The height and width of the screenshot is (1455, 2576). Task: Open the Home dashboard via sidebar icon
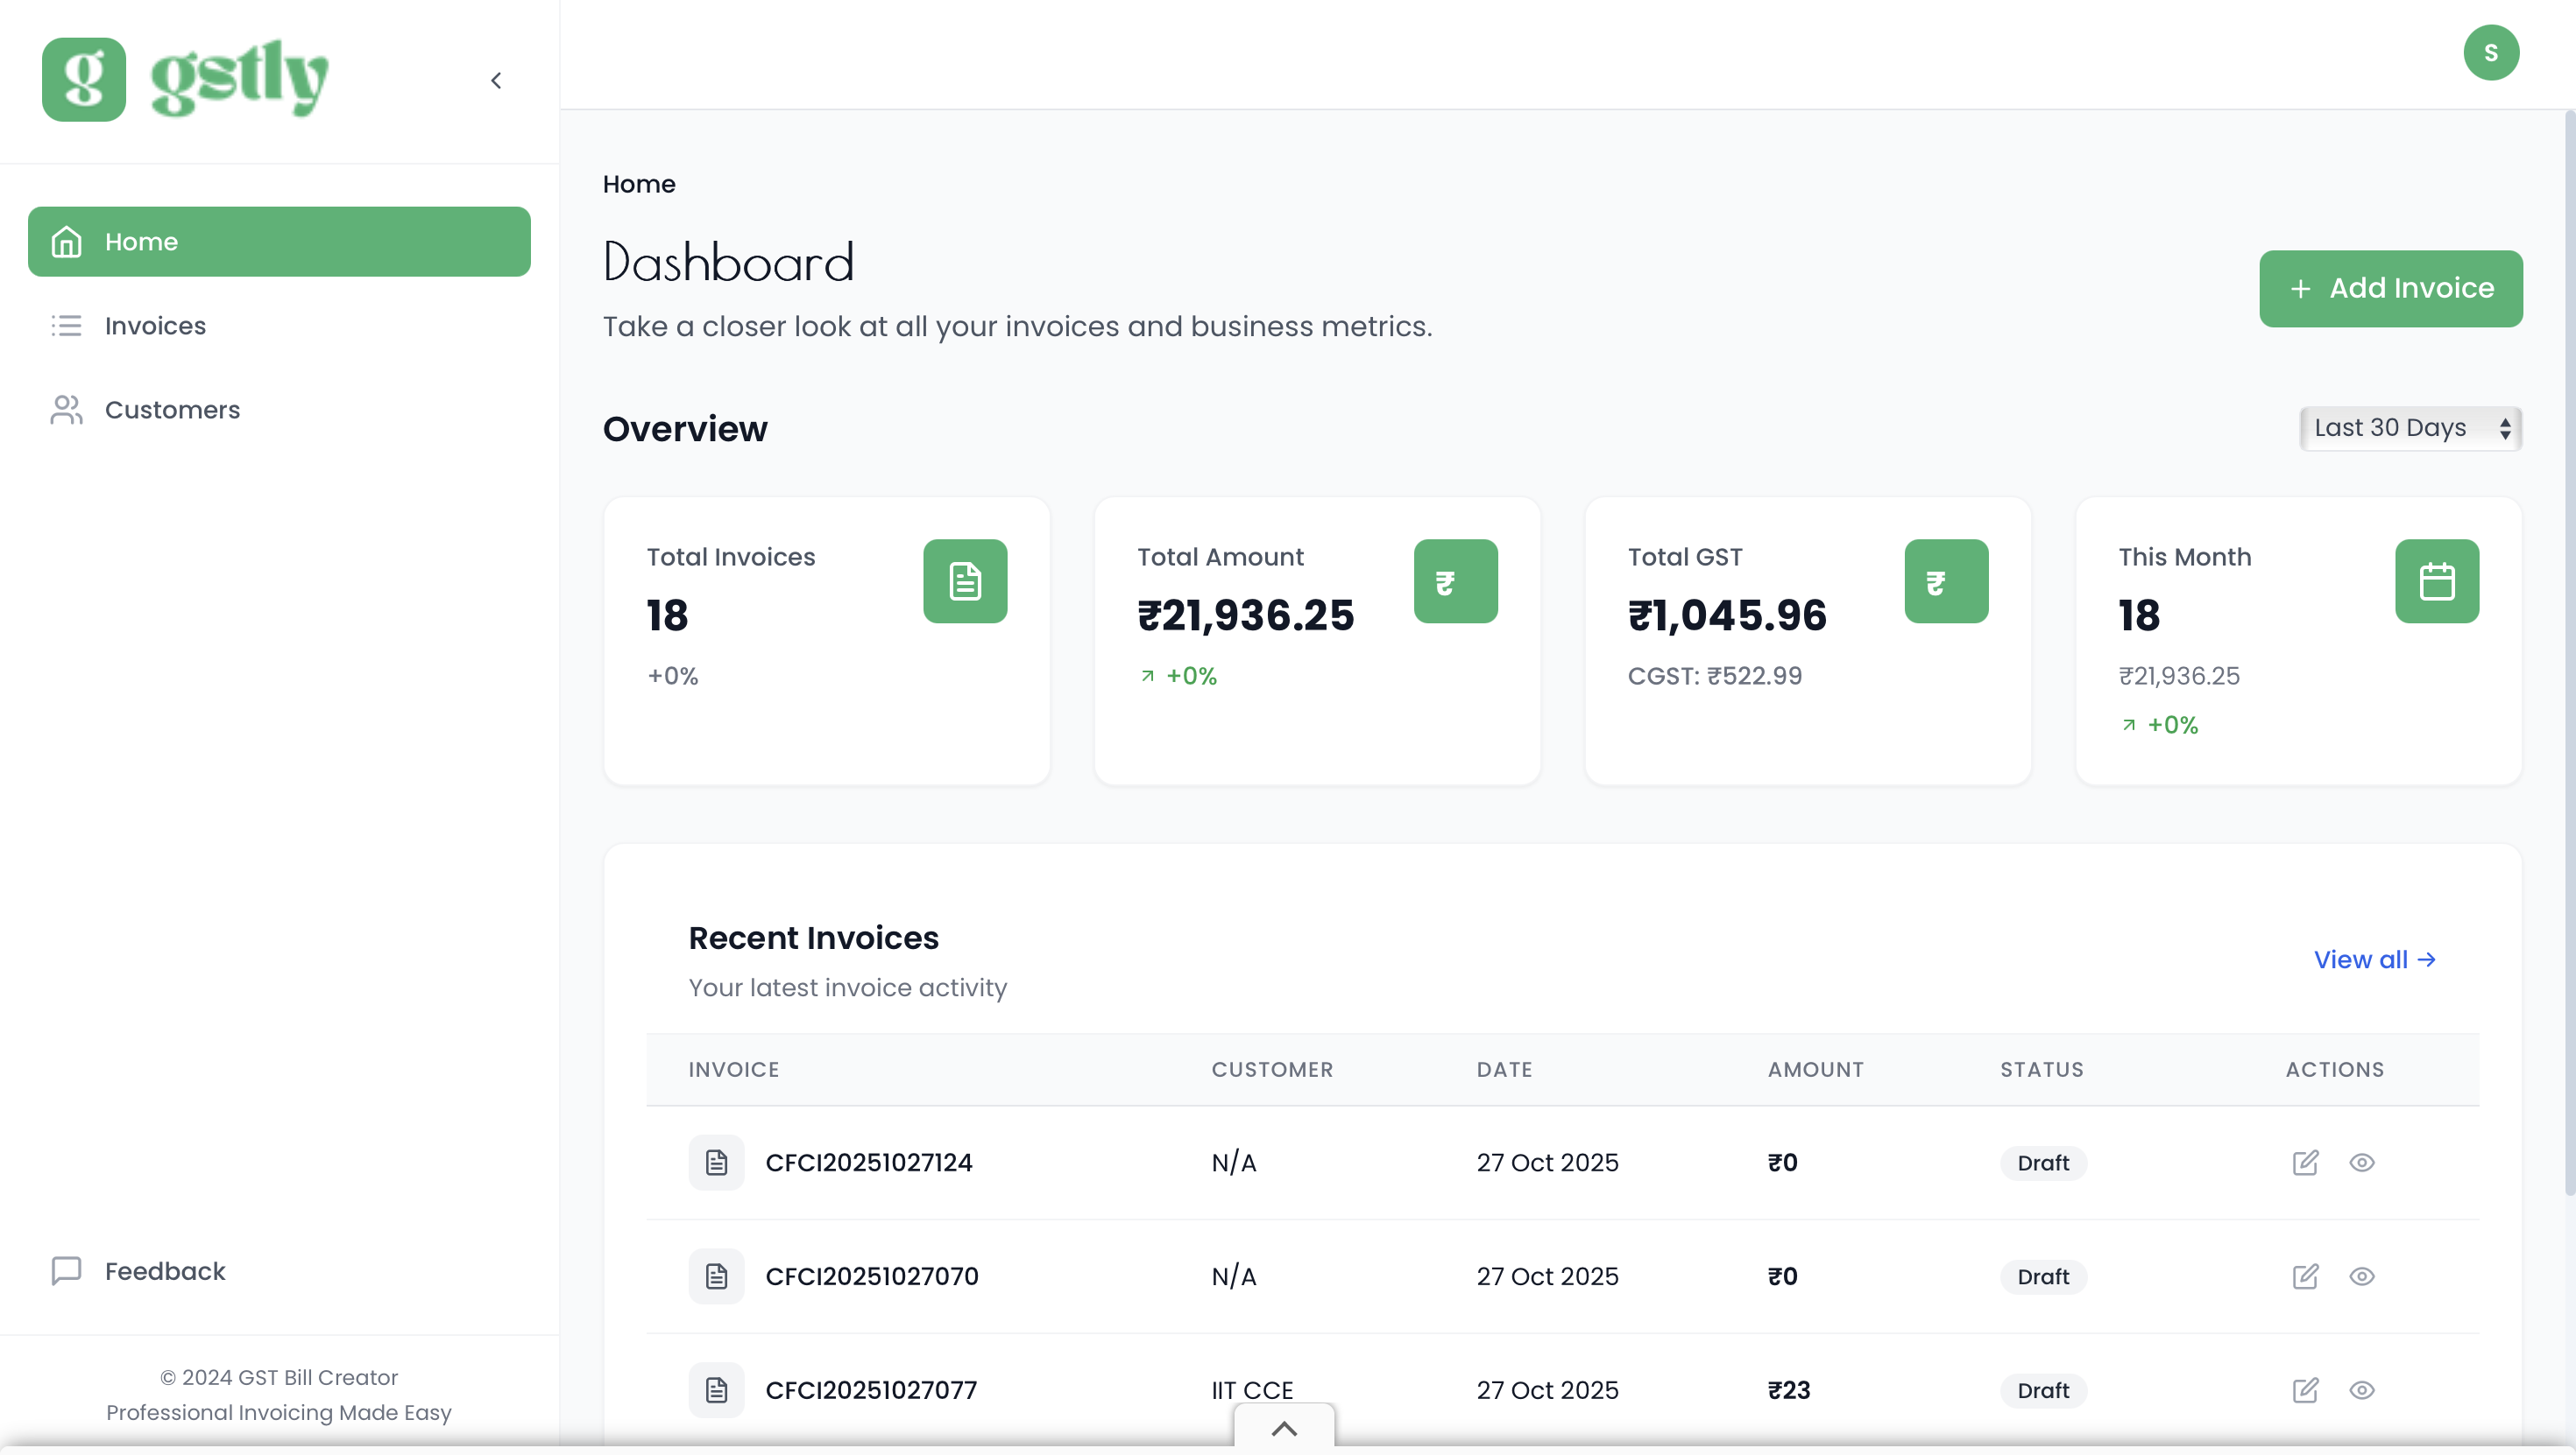[x=66, y=241]
